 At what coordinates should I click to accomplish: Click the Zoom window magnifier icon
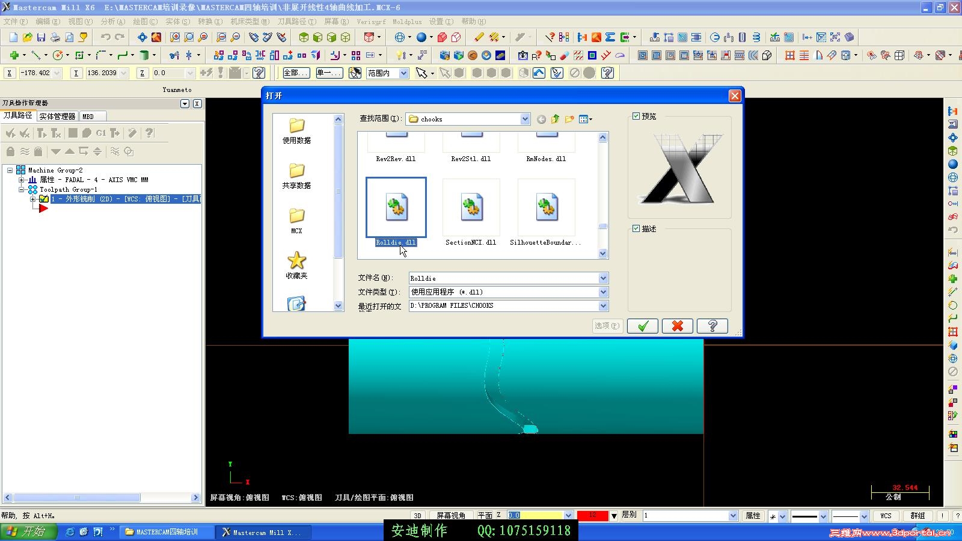tap(175, 37)
